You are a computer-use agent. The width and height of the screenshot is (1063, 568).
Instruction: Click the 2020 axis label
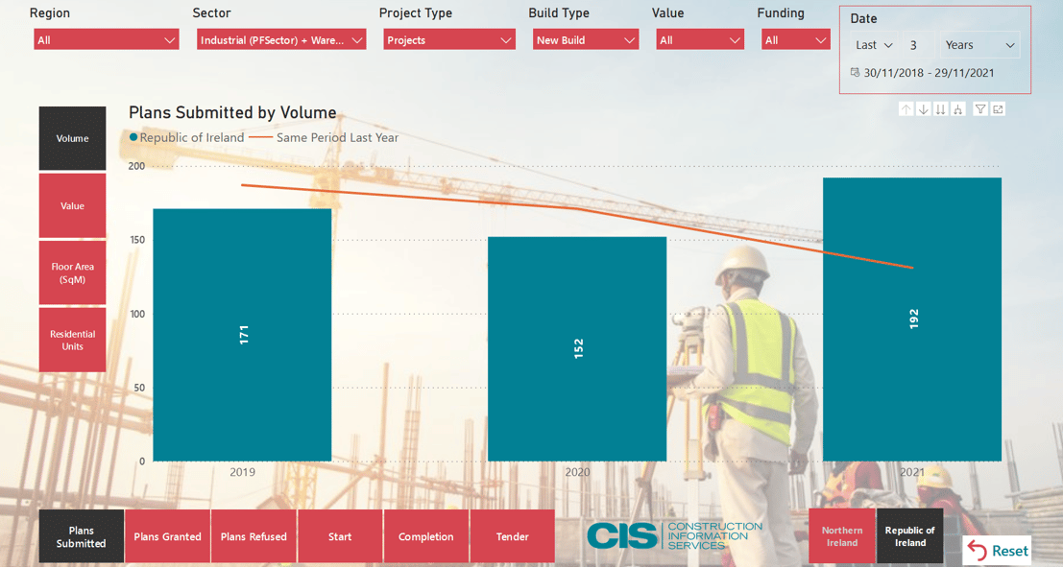click(x=577, y=472)
